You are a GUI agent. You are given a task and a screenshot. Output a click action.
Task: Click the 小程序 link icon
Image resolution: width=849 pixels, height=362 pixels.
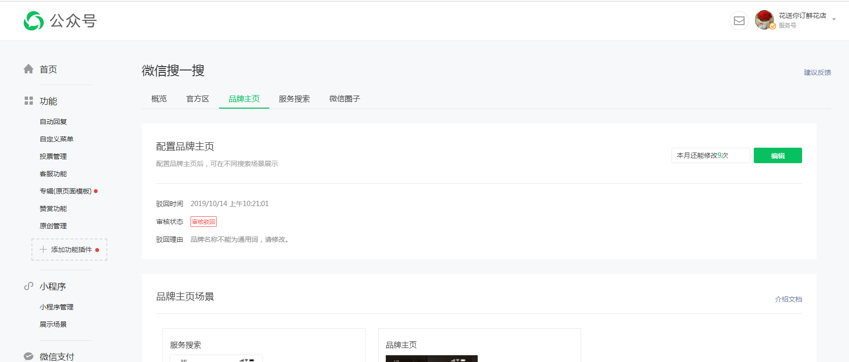click(29, 286)
